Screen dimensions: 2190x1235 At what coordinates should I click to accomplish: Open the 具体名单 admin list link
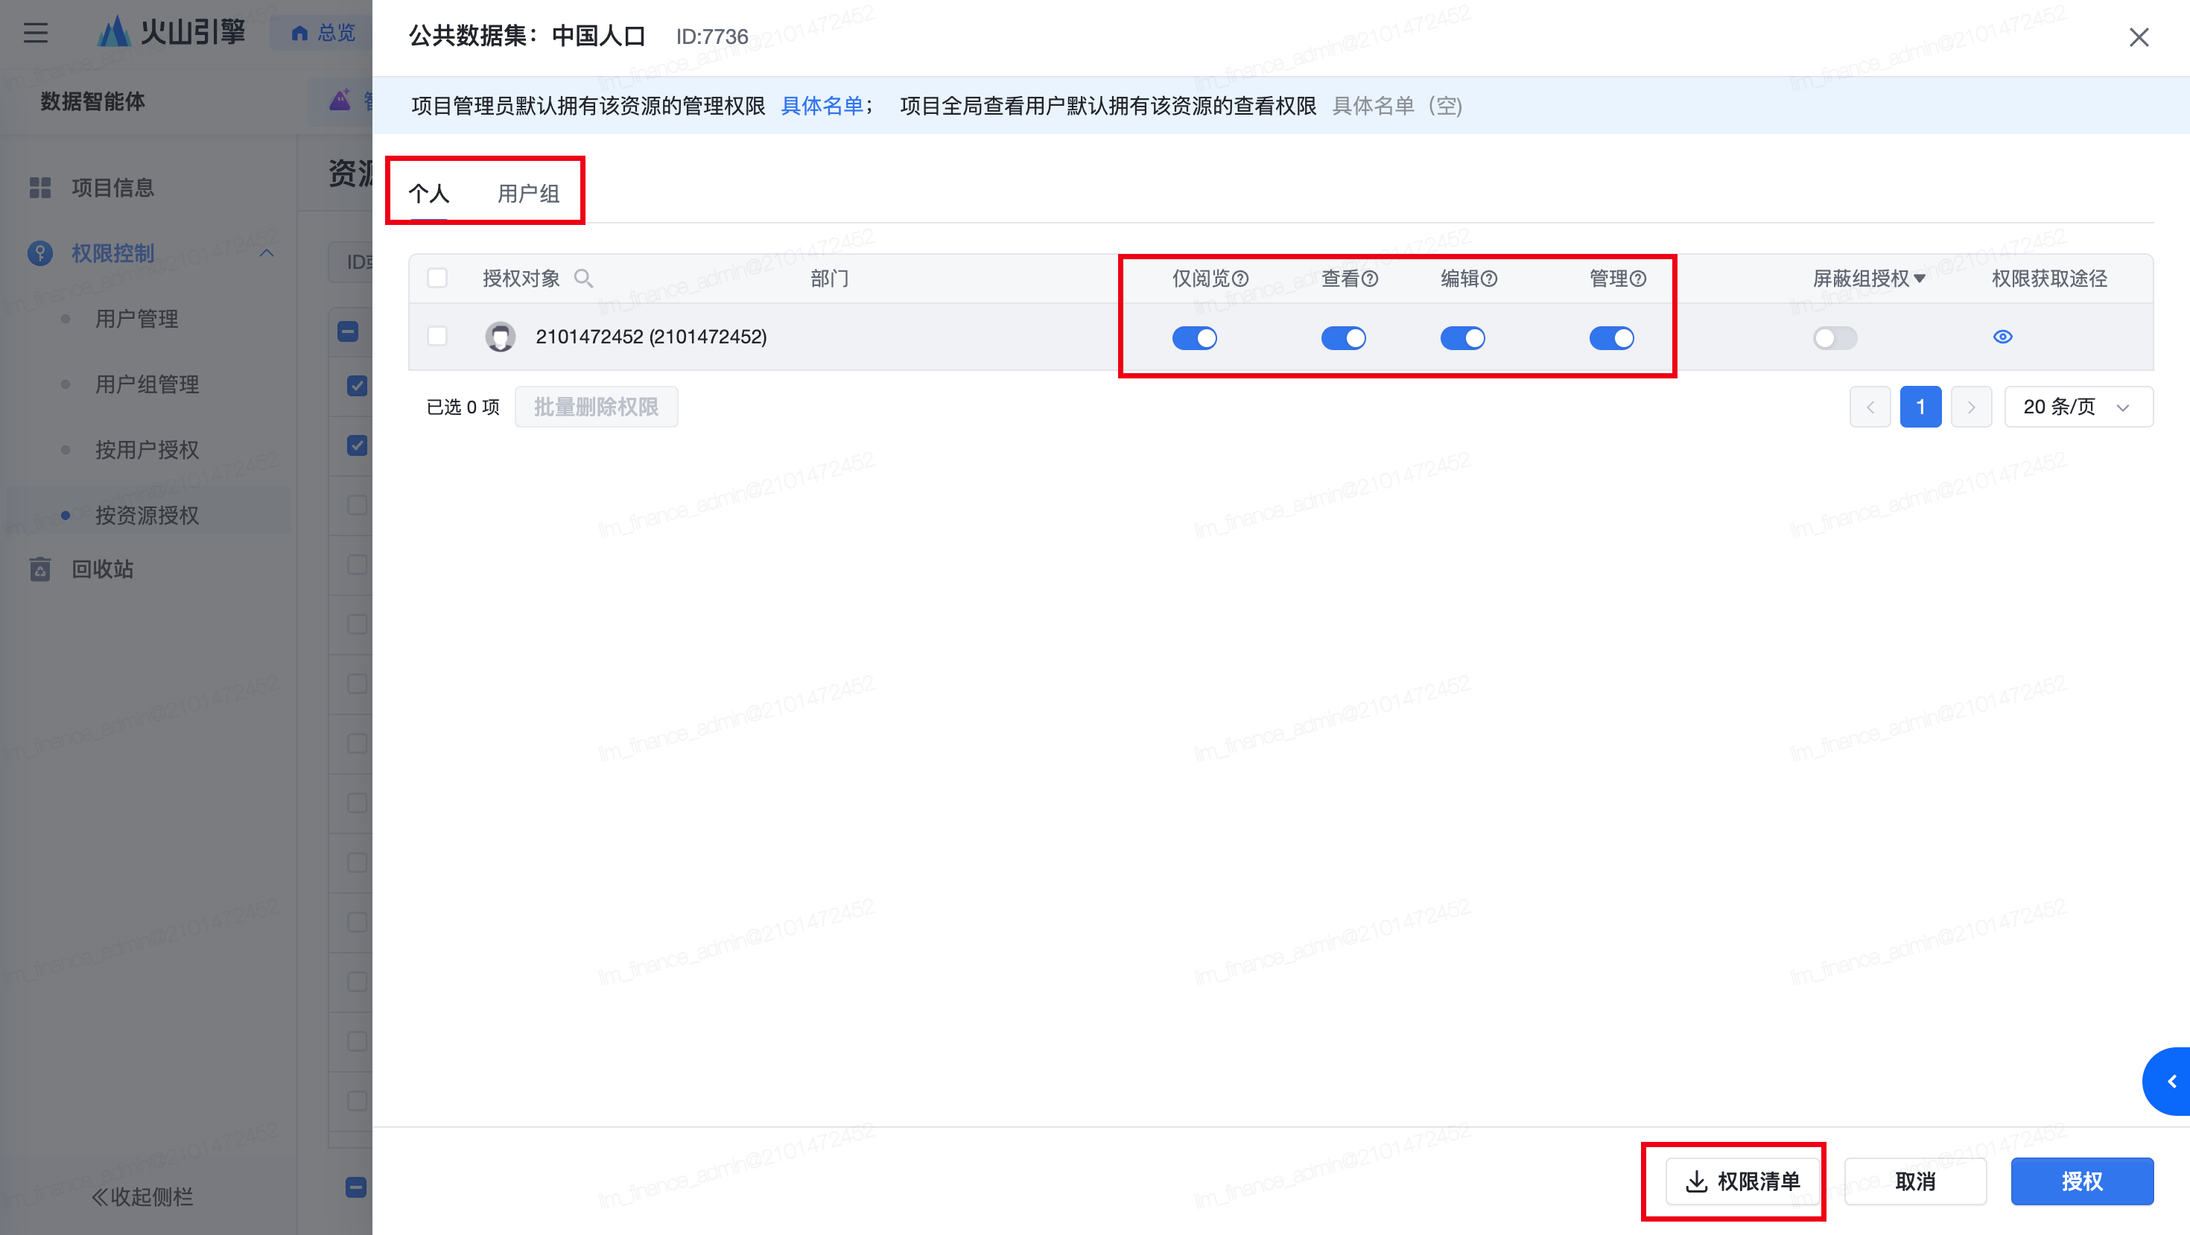821,105
